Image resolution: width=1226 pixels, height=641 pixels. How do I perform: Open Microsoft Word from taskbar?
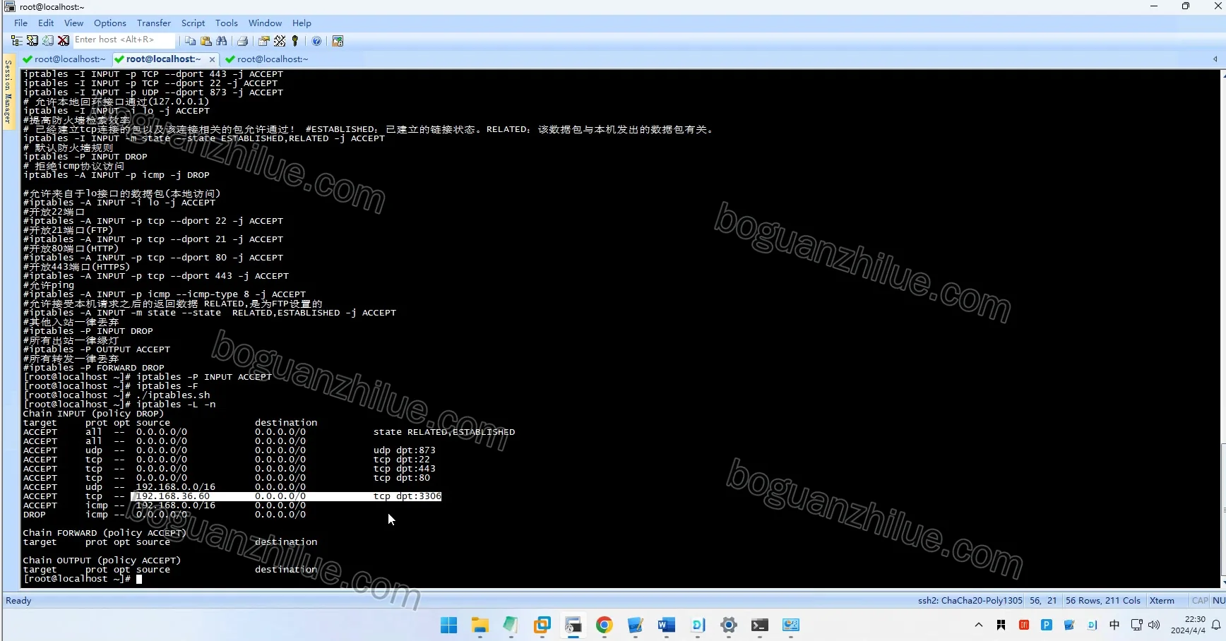666,625
